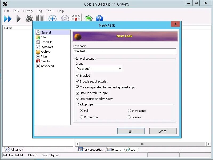Add new task with plus icon
The width and height of the screenshot is (213, 160).
[x=53, y=18]
